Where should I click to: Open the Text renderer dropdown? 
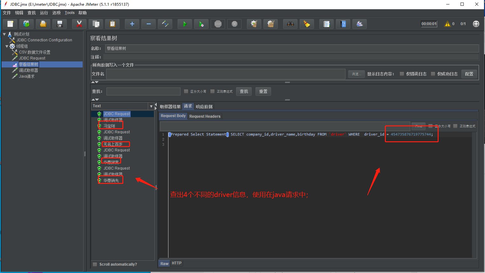pyautogui.click(x=151, y=106)
